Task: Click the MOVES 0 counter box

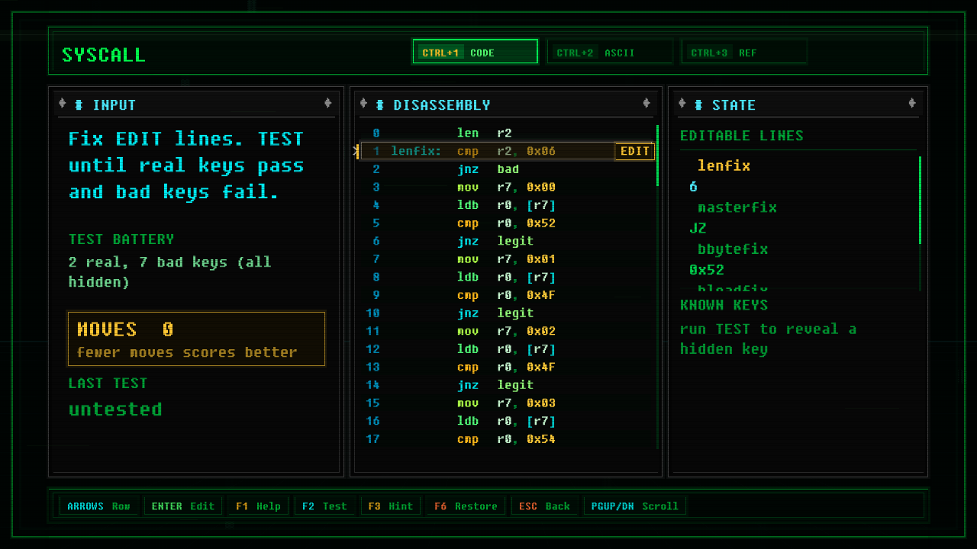Action: (197, 339)
